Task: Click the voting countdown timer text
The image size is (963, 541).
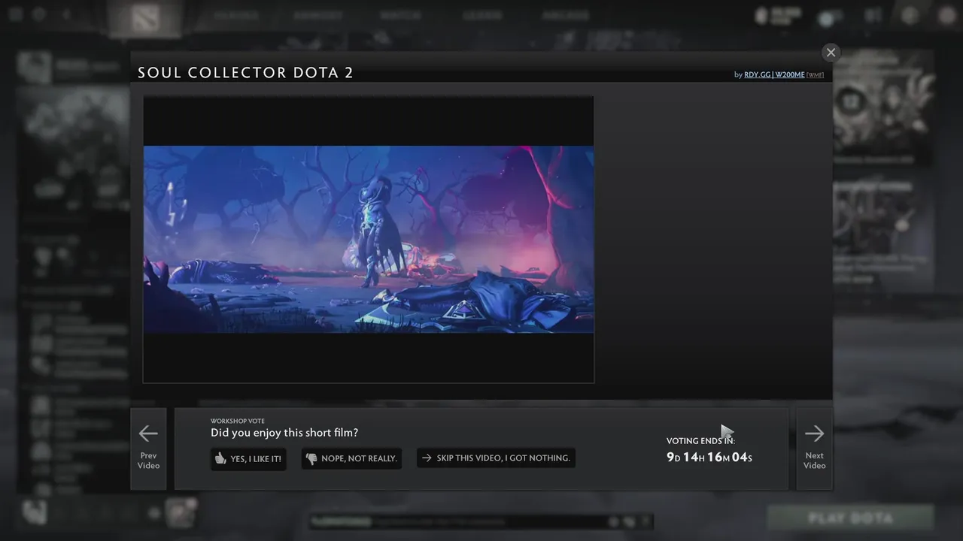Action: [709, 457]
